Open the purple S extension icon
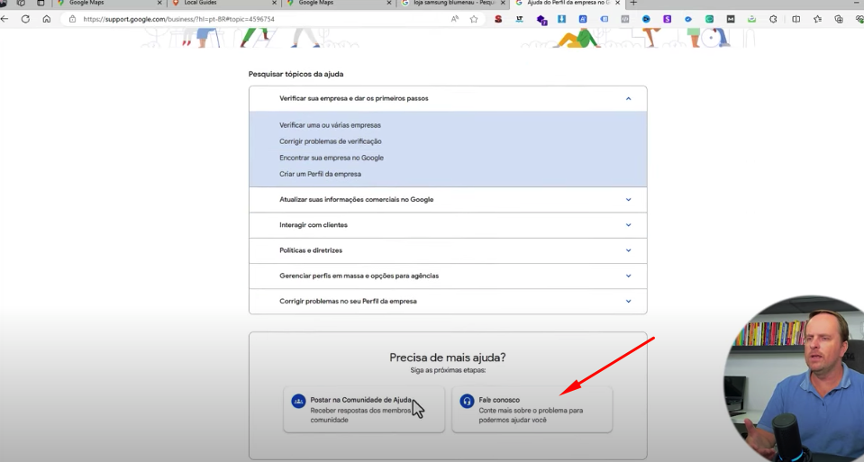Screen dimensions: 864x462 [668, 19]
